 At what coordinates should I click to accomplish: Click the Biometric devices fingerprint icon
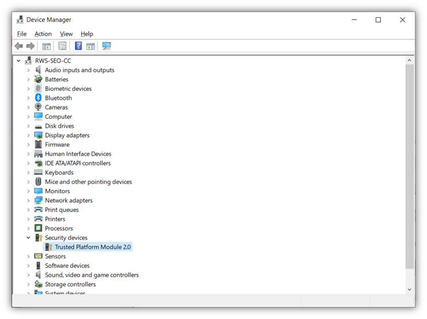[x=38, y=89]
